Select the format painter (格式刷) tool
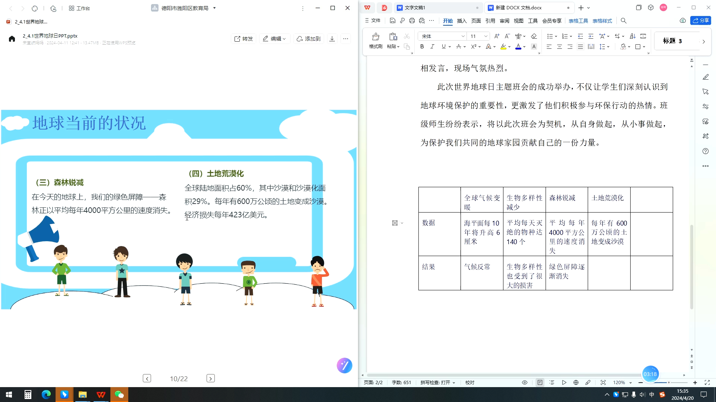This screenshot has height=402, width=716. coord(375,40)
